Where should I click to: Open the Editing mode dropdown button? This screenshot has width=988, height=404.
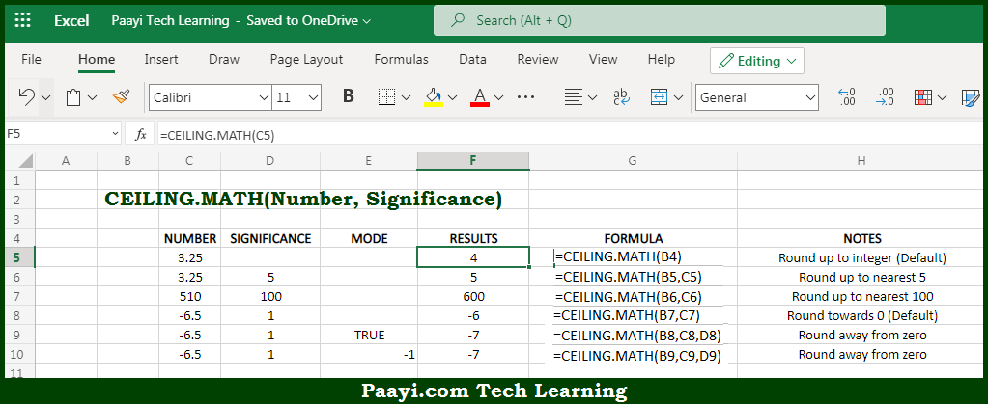point(757,61)
